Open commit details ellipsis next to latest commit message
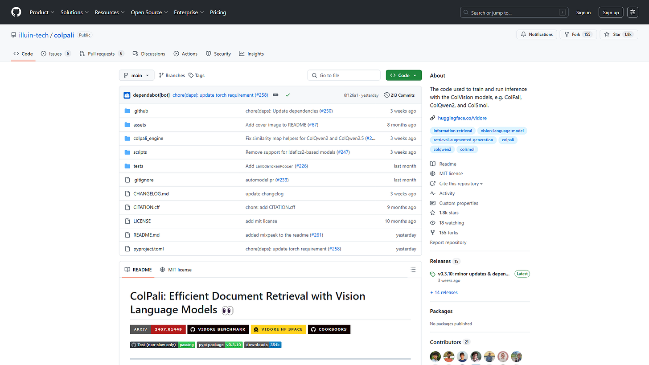 [275, 95]
